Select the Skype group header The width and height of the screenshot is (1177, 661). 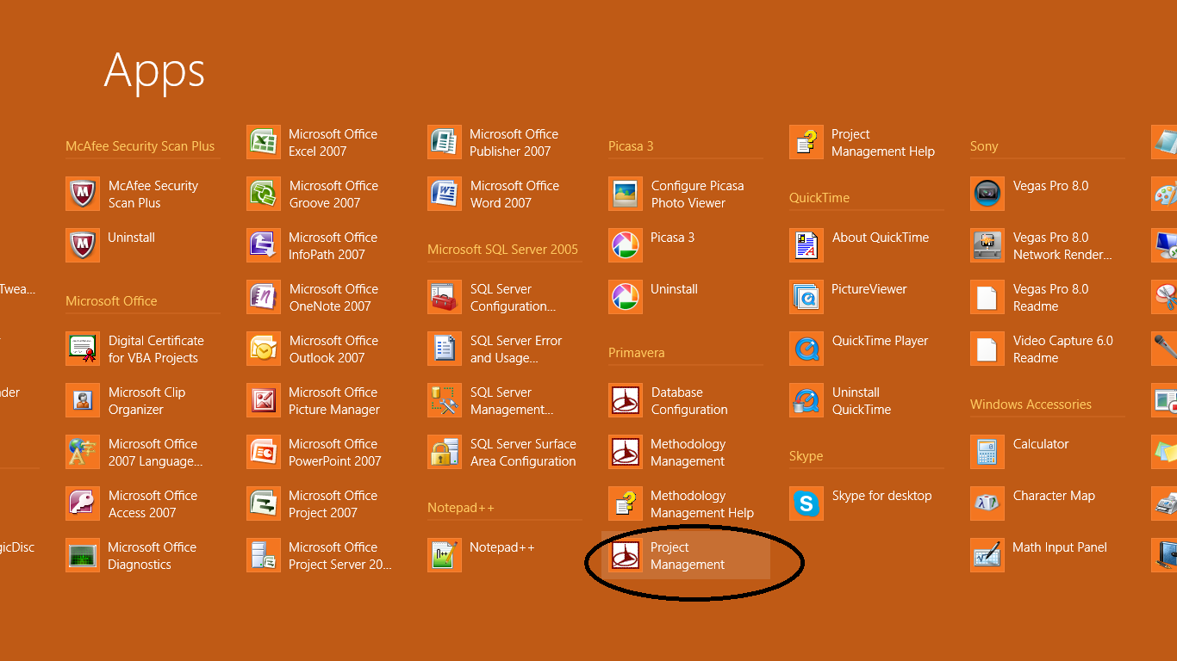tap(806, 456)
